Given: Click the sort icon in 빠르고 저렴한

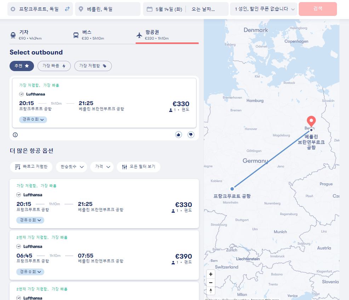Looking at the screenshot, I should (x=18, y=167).
